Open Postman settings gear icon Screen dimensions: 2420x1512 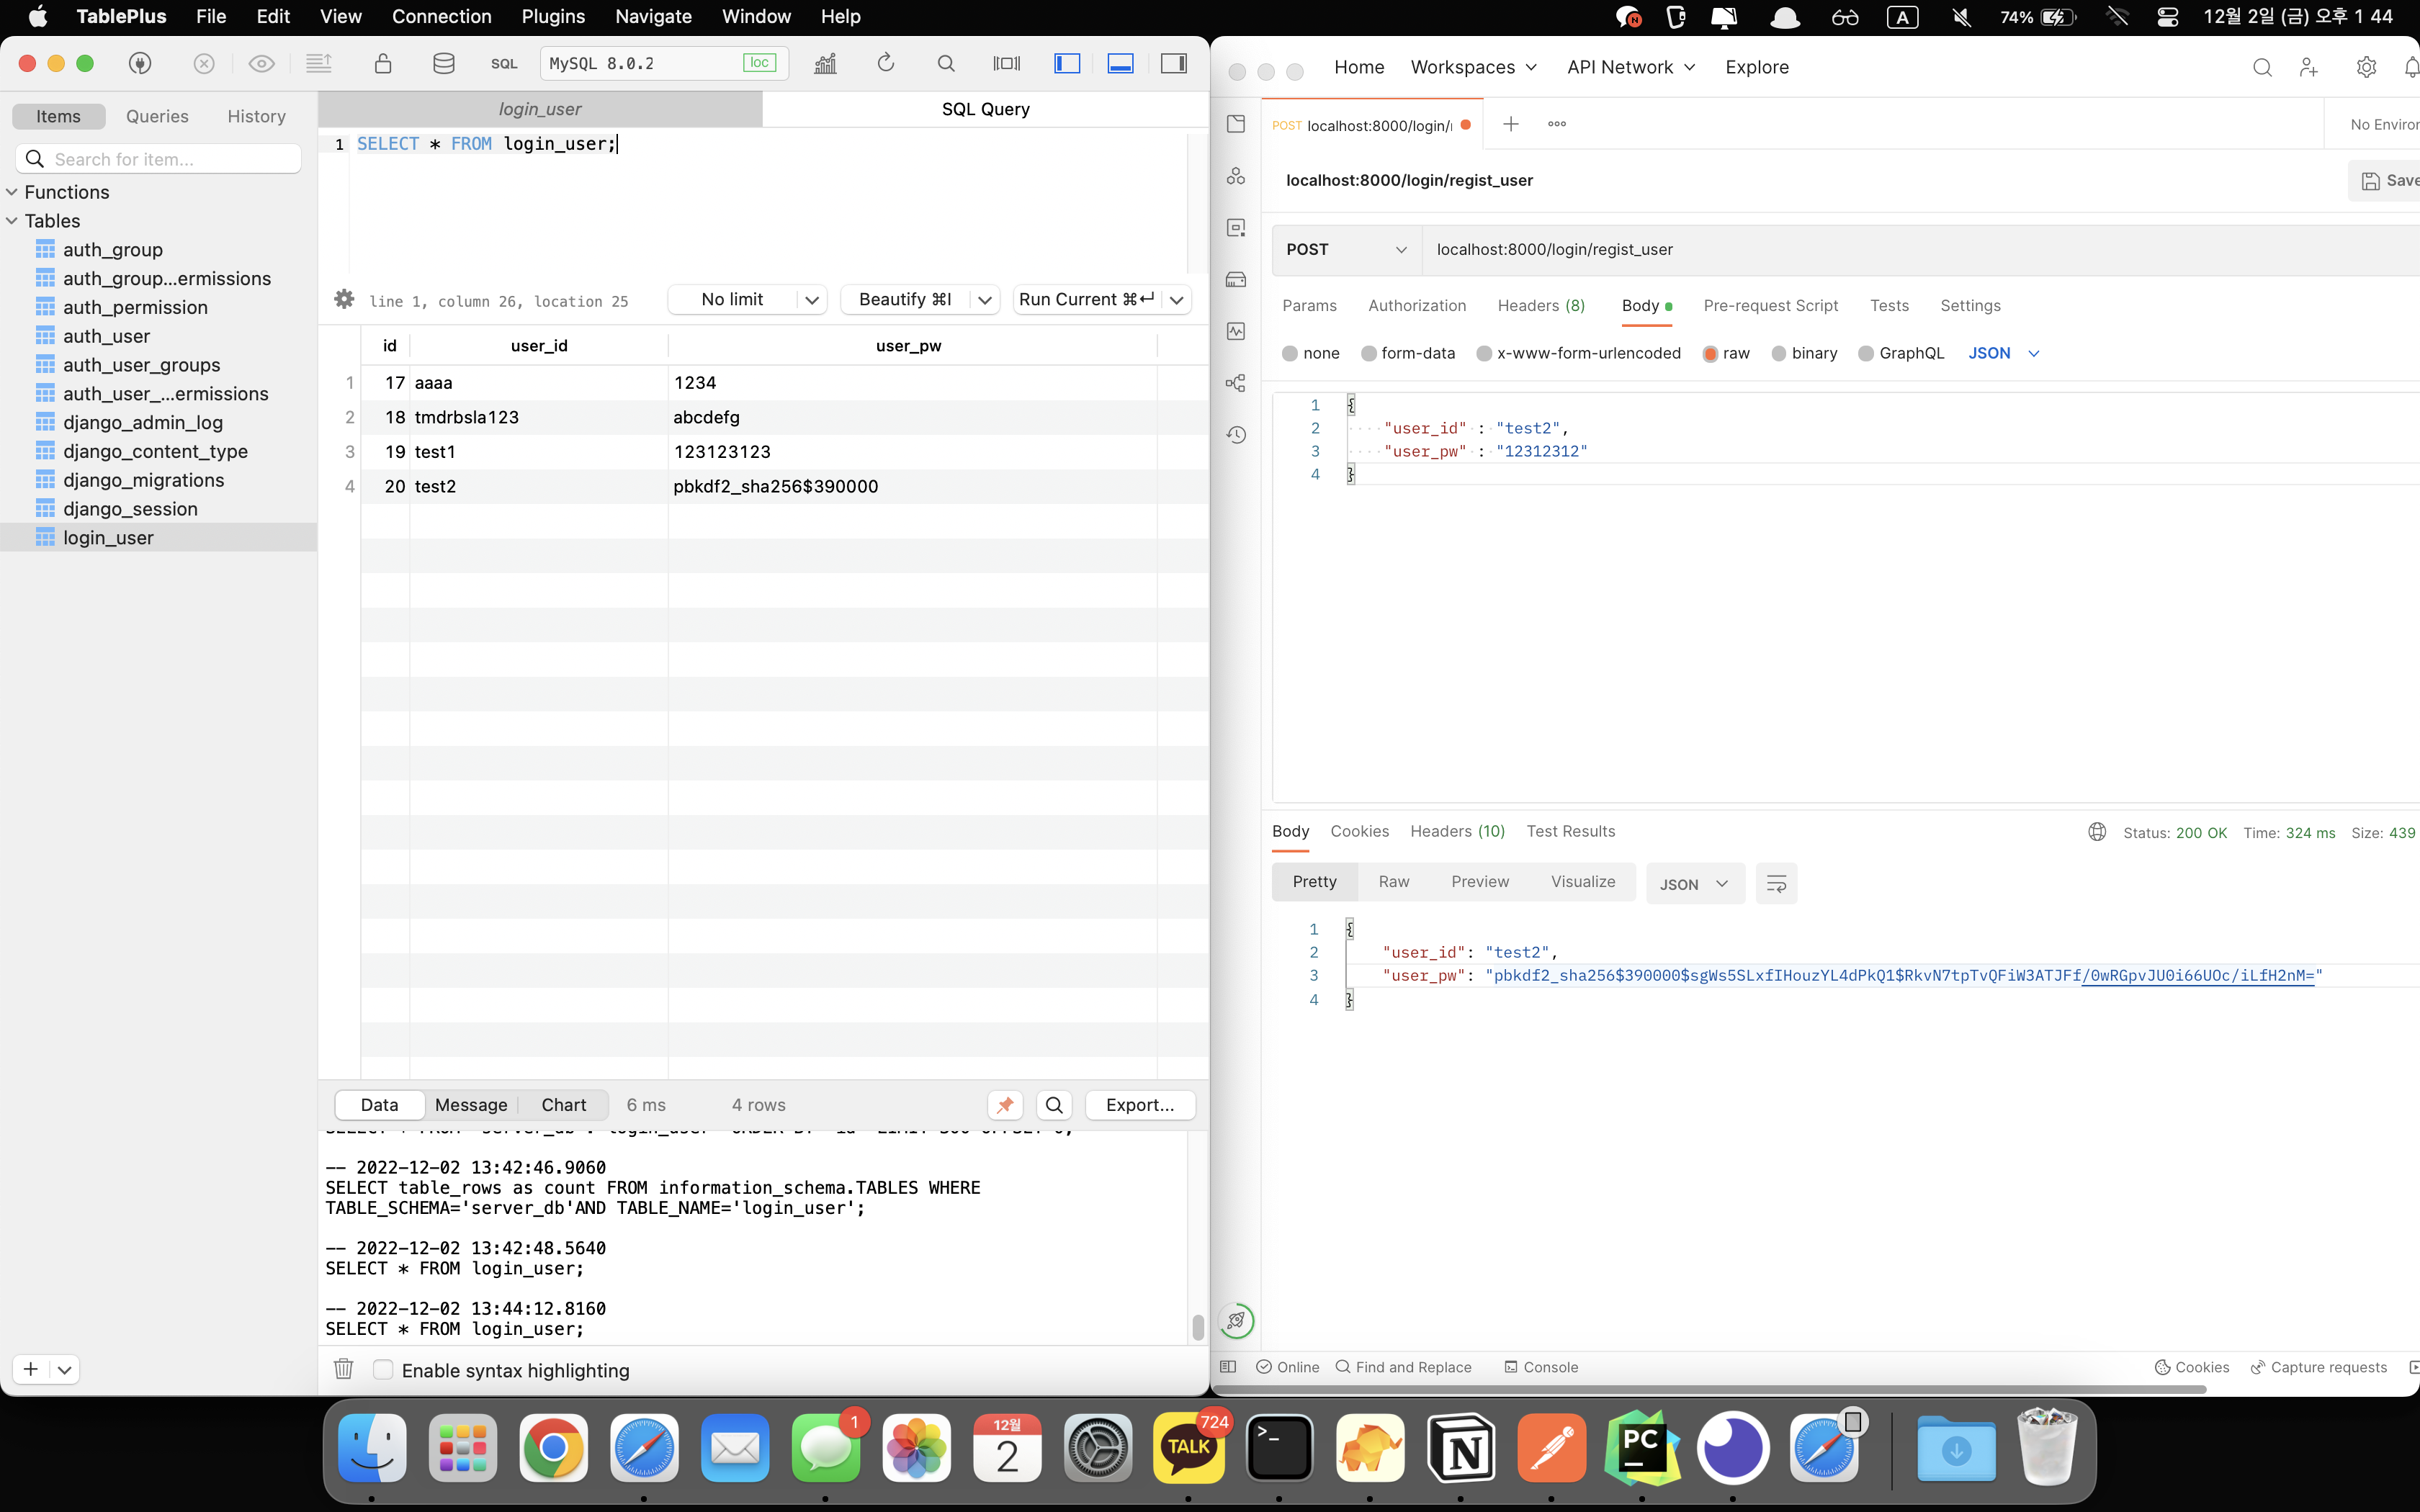click(2366, 67)
